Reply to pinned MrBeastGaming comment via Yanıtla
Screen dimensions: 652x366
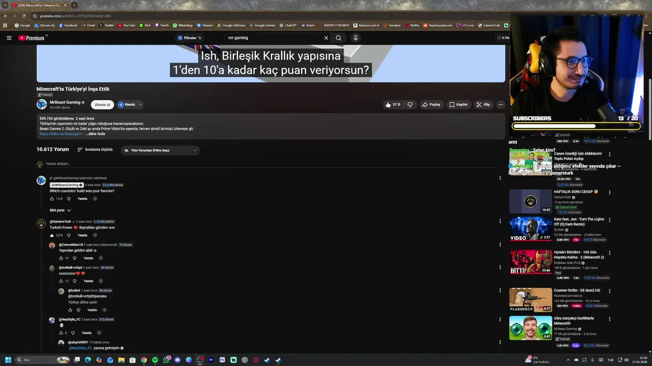point(83,199)
